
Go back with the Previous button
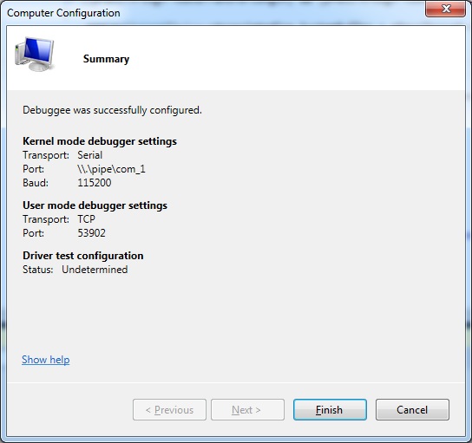tap(169, 409)
